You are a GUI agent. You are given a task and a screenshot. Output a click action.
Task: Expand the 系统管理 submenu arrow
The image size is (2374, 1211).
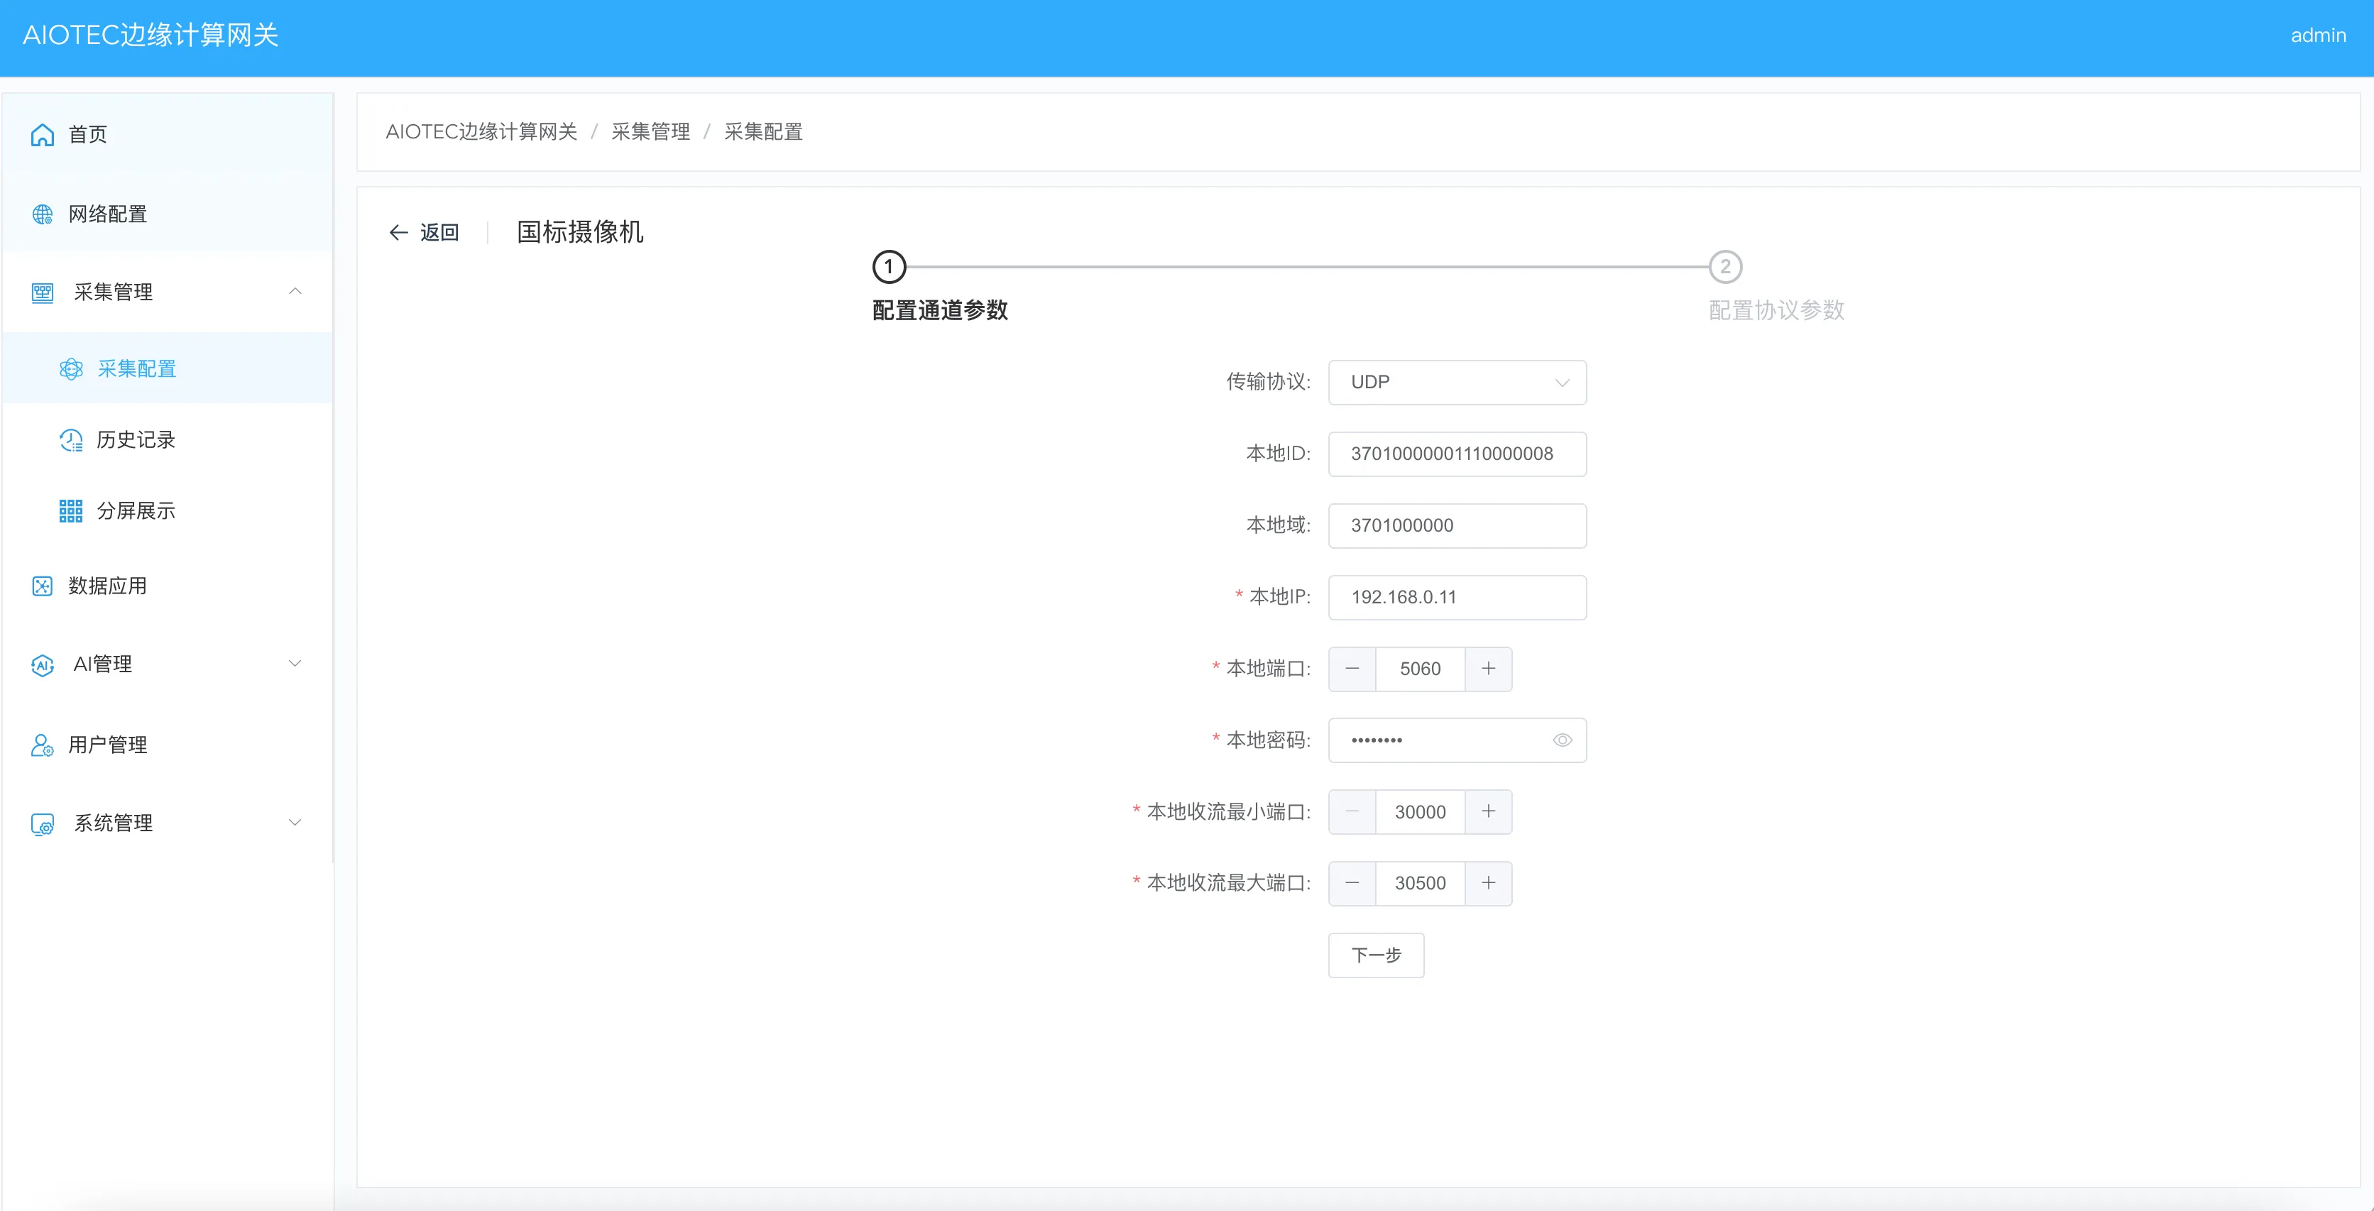pos(295,823)
